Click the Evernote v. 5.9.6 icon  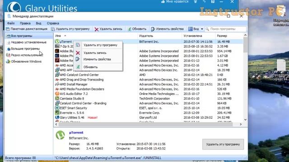(x=57, y=113)
